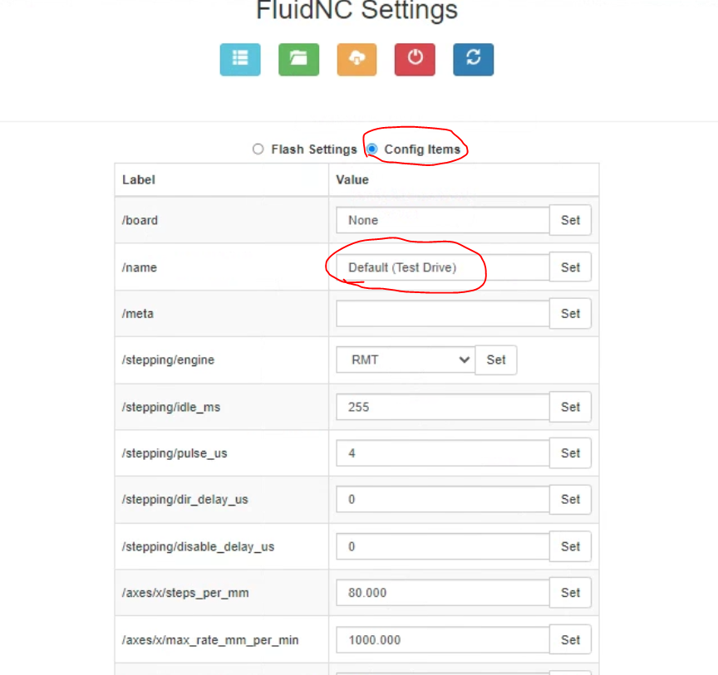This screenshot has width=718, height=675.
Task: Click Set for /axes/x/steps_per_mm
Action: [x=570, y=593]
